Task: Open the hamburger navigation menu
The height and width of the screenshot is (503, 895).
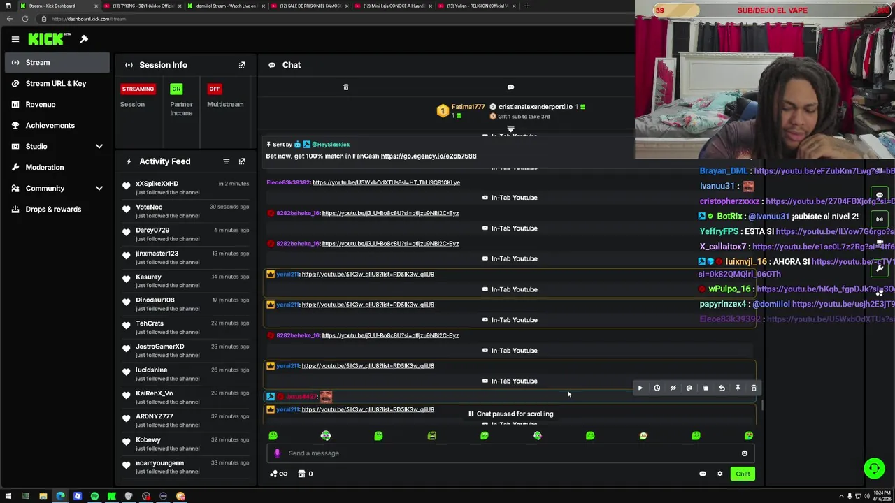Action: pyautogui.click(x=15, y=39)
